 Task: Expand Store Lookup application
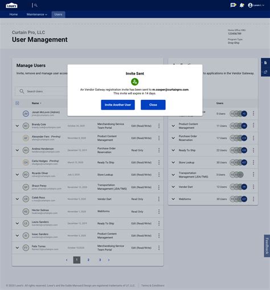173,163
